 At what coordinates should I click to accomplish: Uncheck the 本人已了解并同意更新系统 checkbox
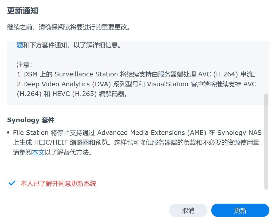click(x=12, y=183)
